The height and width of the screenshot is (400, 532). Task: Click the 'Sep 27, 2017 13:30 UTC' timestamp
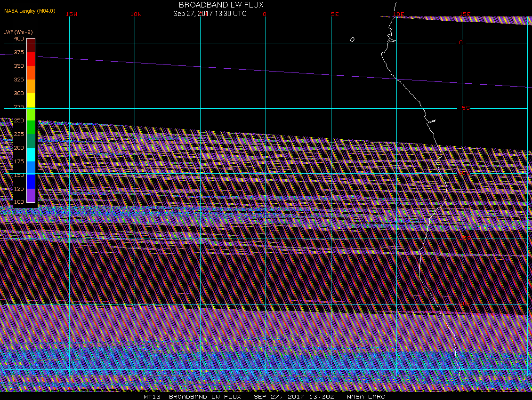pyautogui.click(x=210, y=14)
